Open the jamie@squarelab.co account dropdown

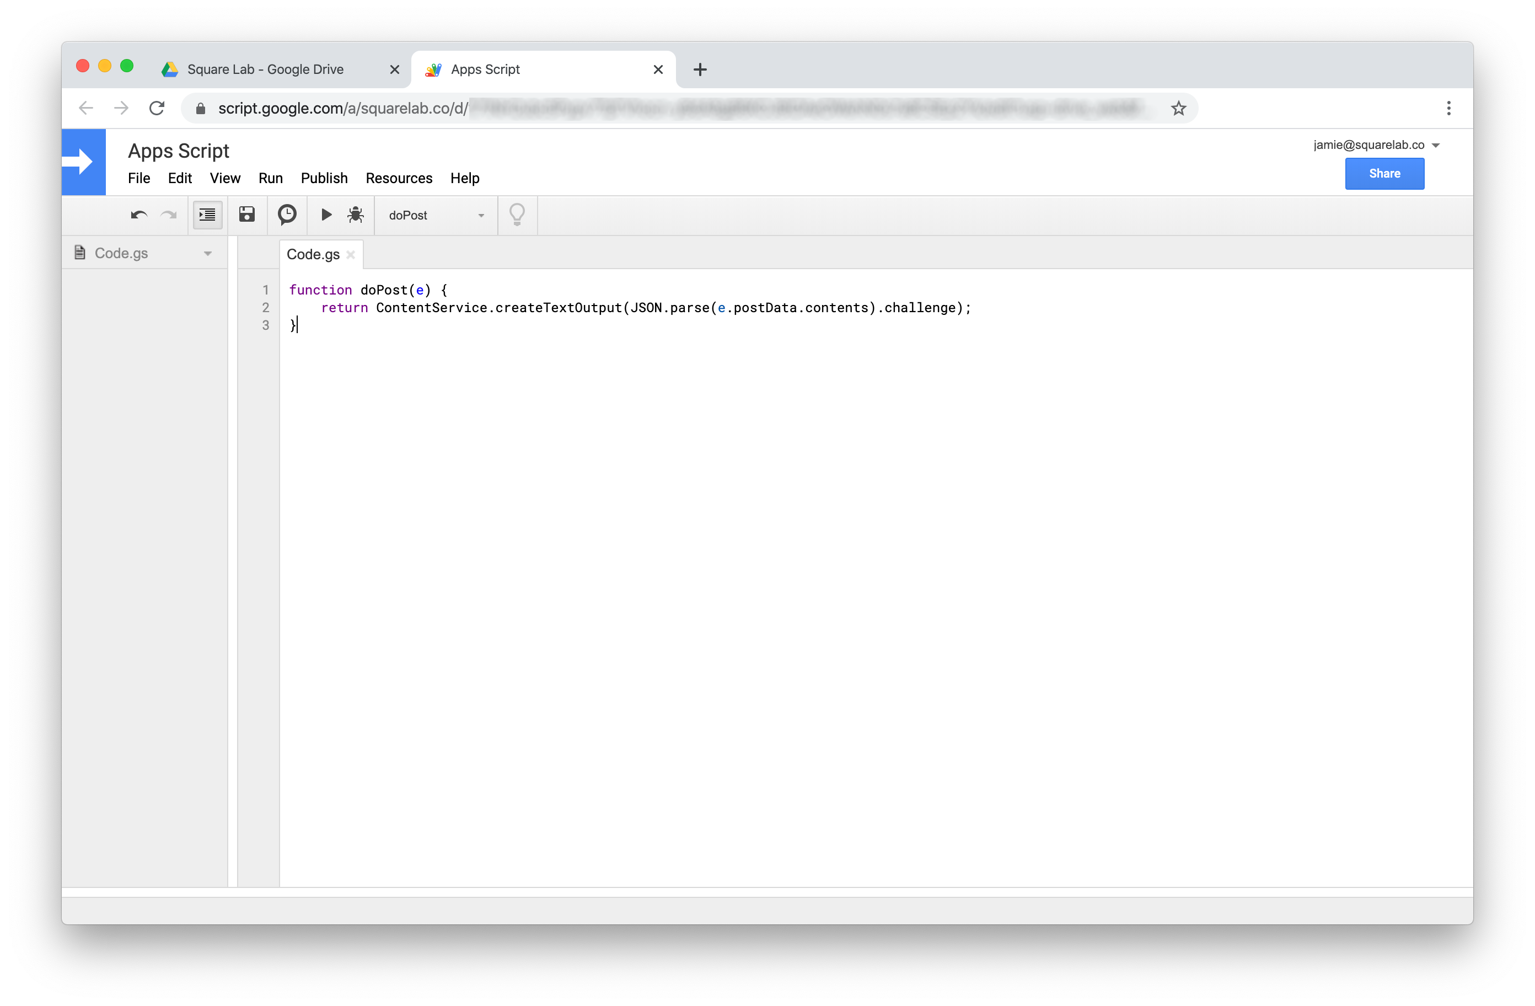click(1378, 145)
